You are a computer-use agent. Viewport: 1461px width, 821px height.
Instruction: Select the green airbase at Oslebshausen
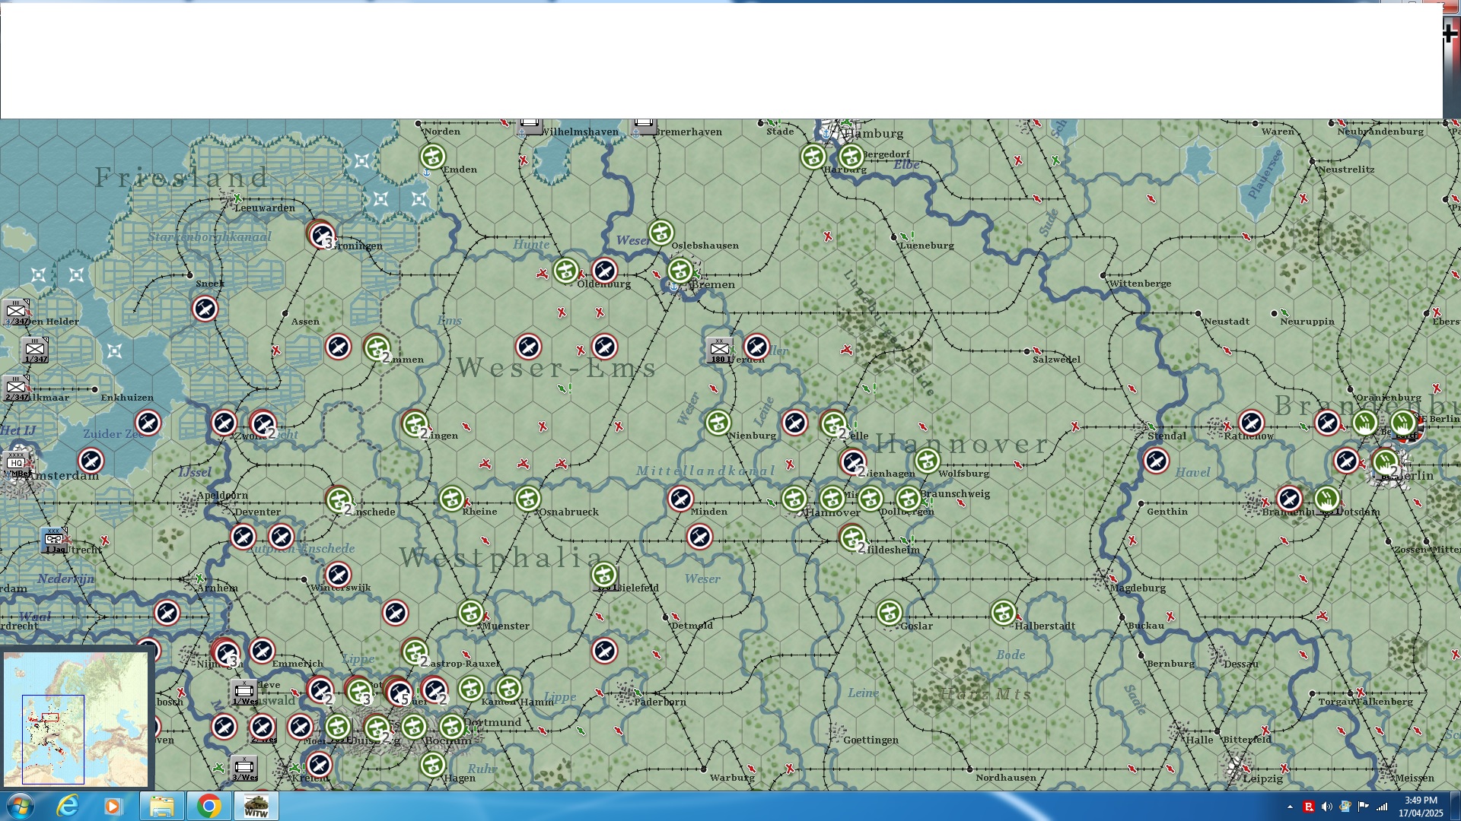pos(661,233)
